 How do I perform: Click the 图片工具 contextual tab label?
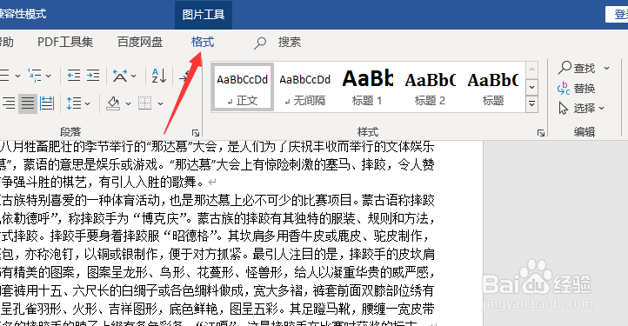204,15
